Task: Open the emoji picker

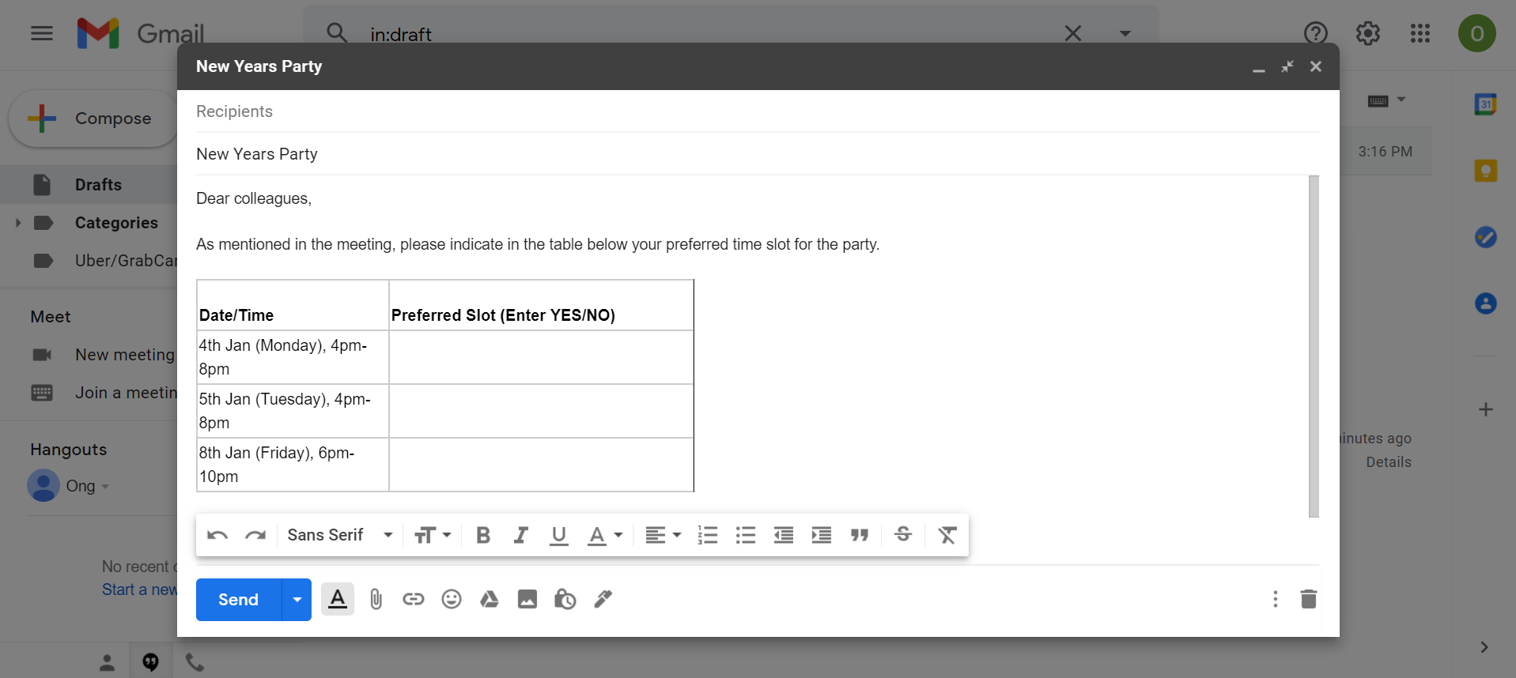Action: click(452, 600)
